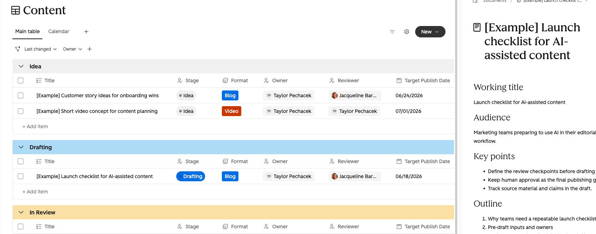Screen dimensions: 596x234
Task: Open the Customer story ideas item
Action: click(98, 95)
